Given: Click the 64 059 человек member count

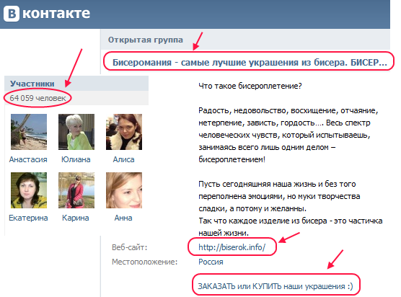Looking at the screenshot, I should 38,98.
